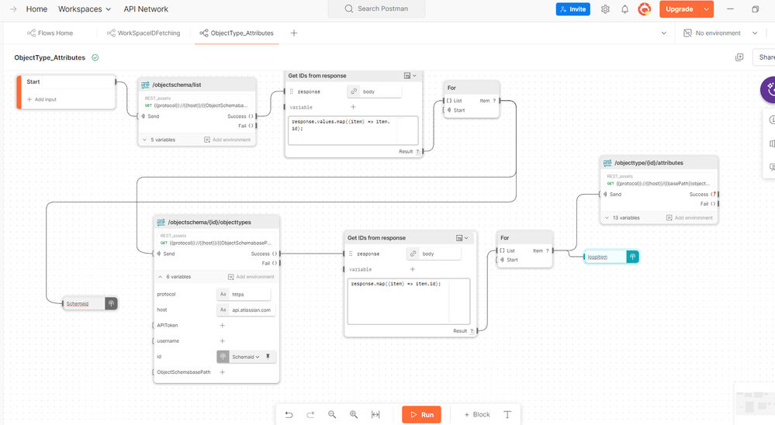Click Add environment in /objectschema/list block
The image size is (775, 425).
pos(227,140)
